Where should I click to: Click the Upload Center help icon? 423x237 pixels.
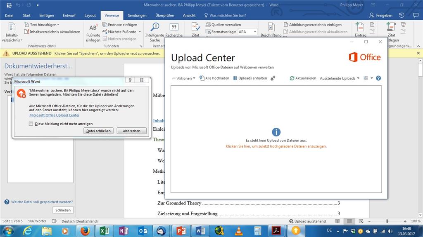point(378,78)
